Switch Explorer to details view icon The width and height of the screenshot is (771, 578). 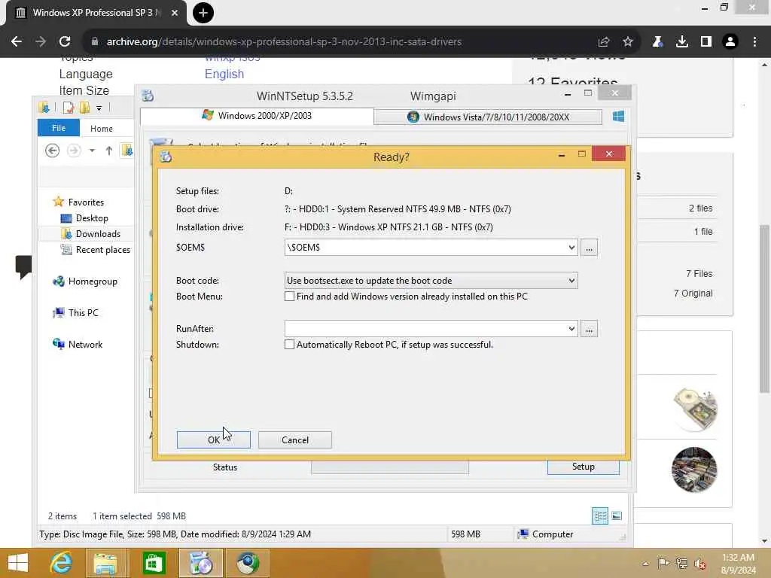coord(600,516)
